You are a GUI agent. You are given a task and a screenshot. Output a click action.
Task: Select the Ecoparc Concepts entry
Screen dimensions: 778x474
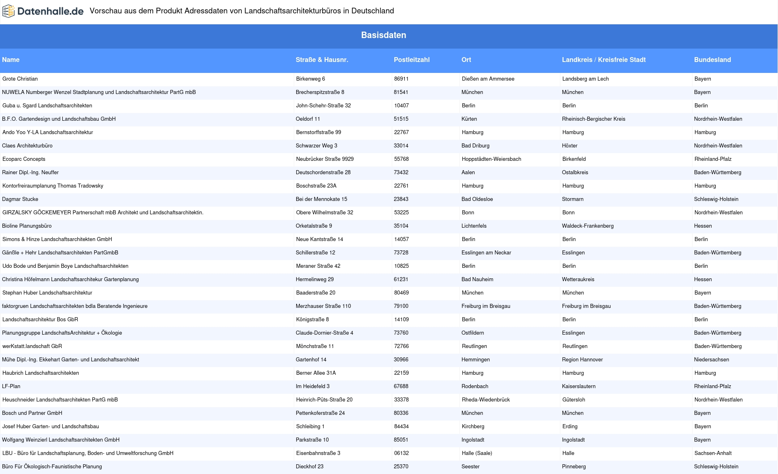coord(24,159)
